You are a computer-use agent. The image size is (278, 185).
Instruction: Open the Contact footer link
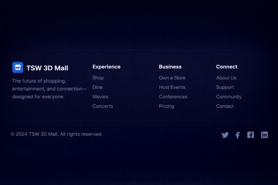coord(225,106)
